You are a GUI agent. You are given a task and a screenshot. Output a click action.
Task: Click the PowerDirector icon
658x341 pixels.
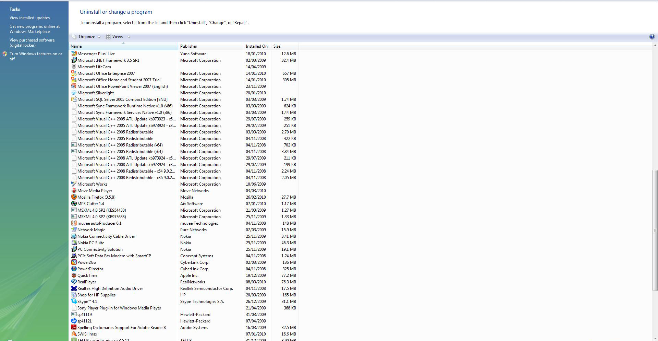74,269
